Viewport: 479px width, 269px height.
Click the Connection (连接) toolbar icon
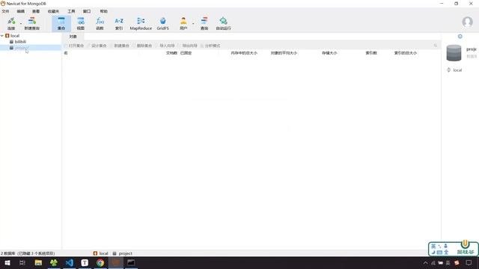[x=11, y=23]
